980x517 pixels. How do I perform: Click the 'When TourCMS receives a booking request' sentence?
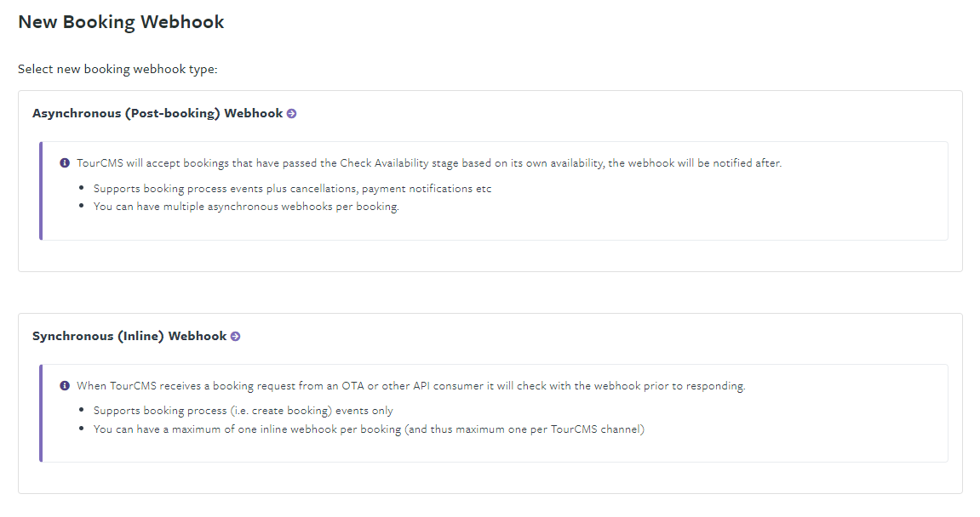click(410, 385)
